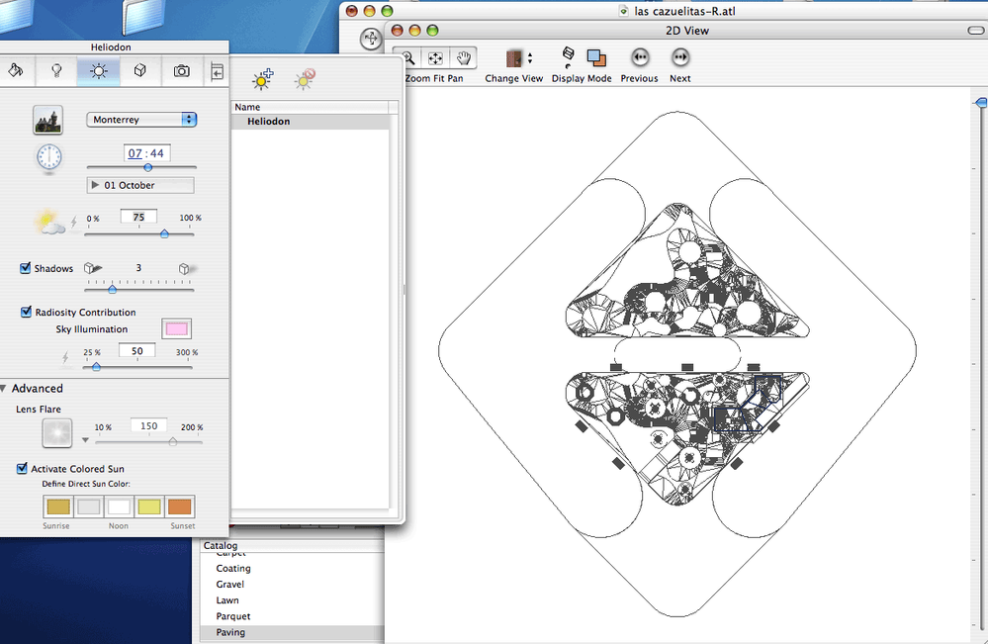Open the Monterrey location dropdown

click(142, 120)
